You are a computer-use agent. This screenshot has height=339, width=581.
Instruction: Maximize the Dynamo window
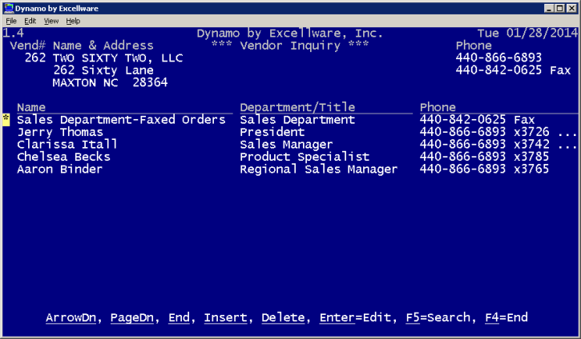(560, 8)
